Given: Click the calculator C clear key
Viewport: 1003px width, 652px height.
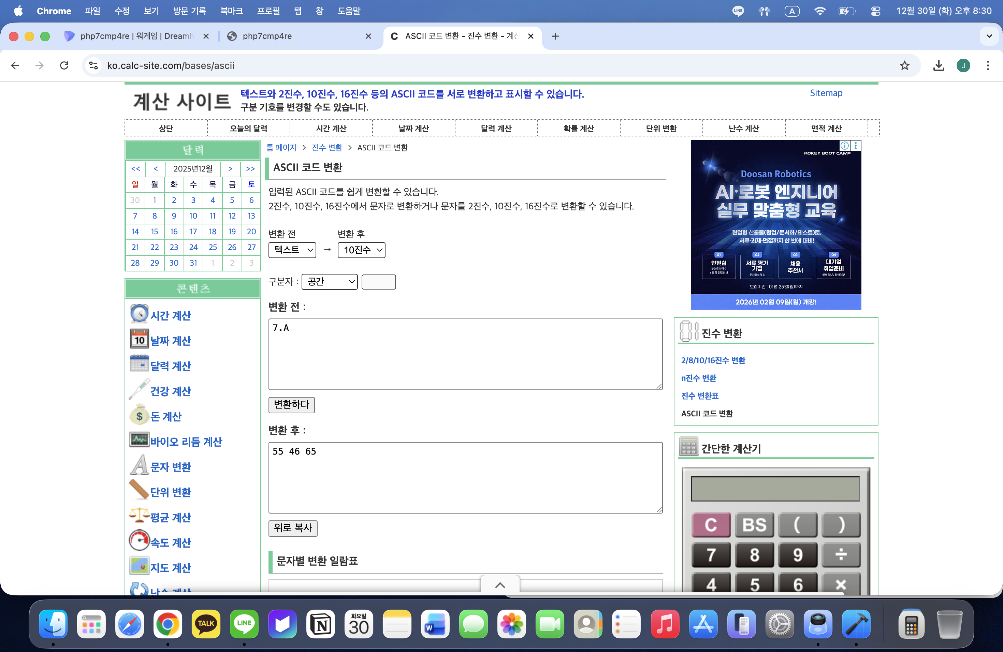Looking at the screenshot, I should [711, 525].
